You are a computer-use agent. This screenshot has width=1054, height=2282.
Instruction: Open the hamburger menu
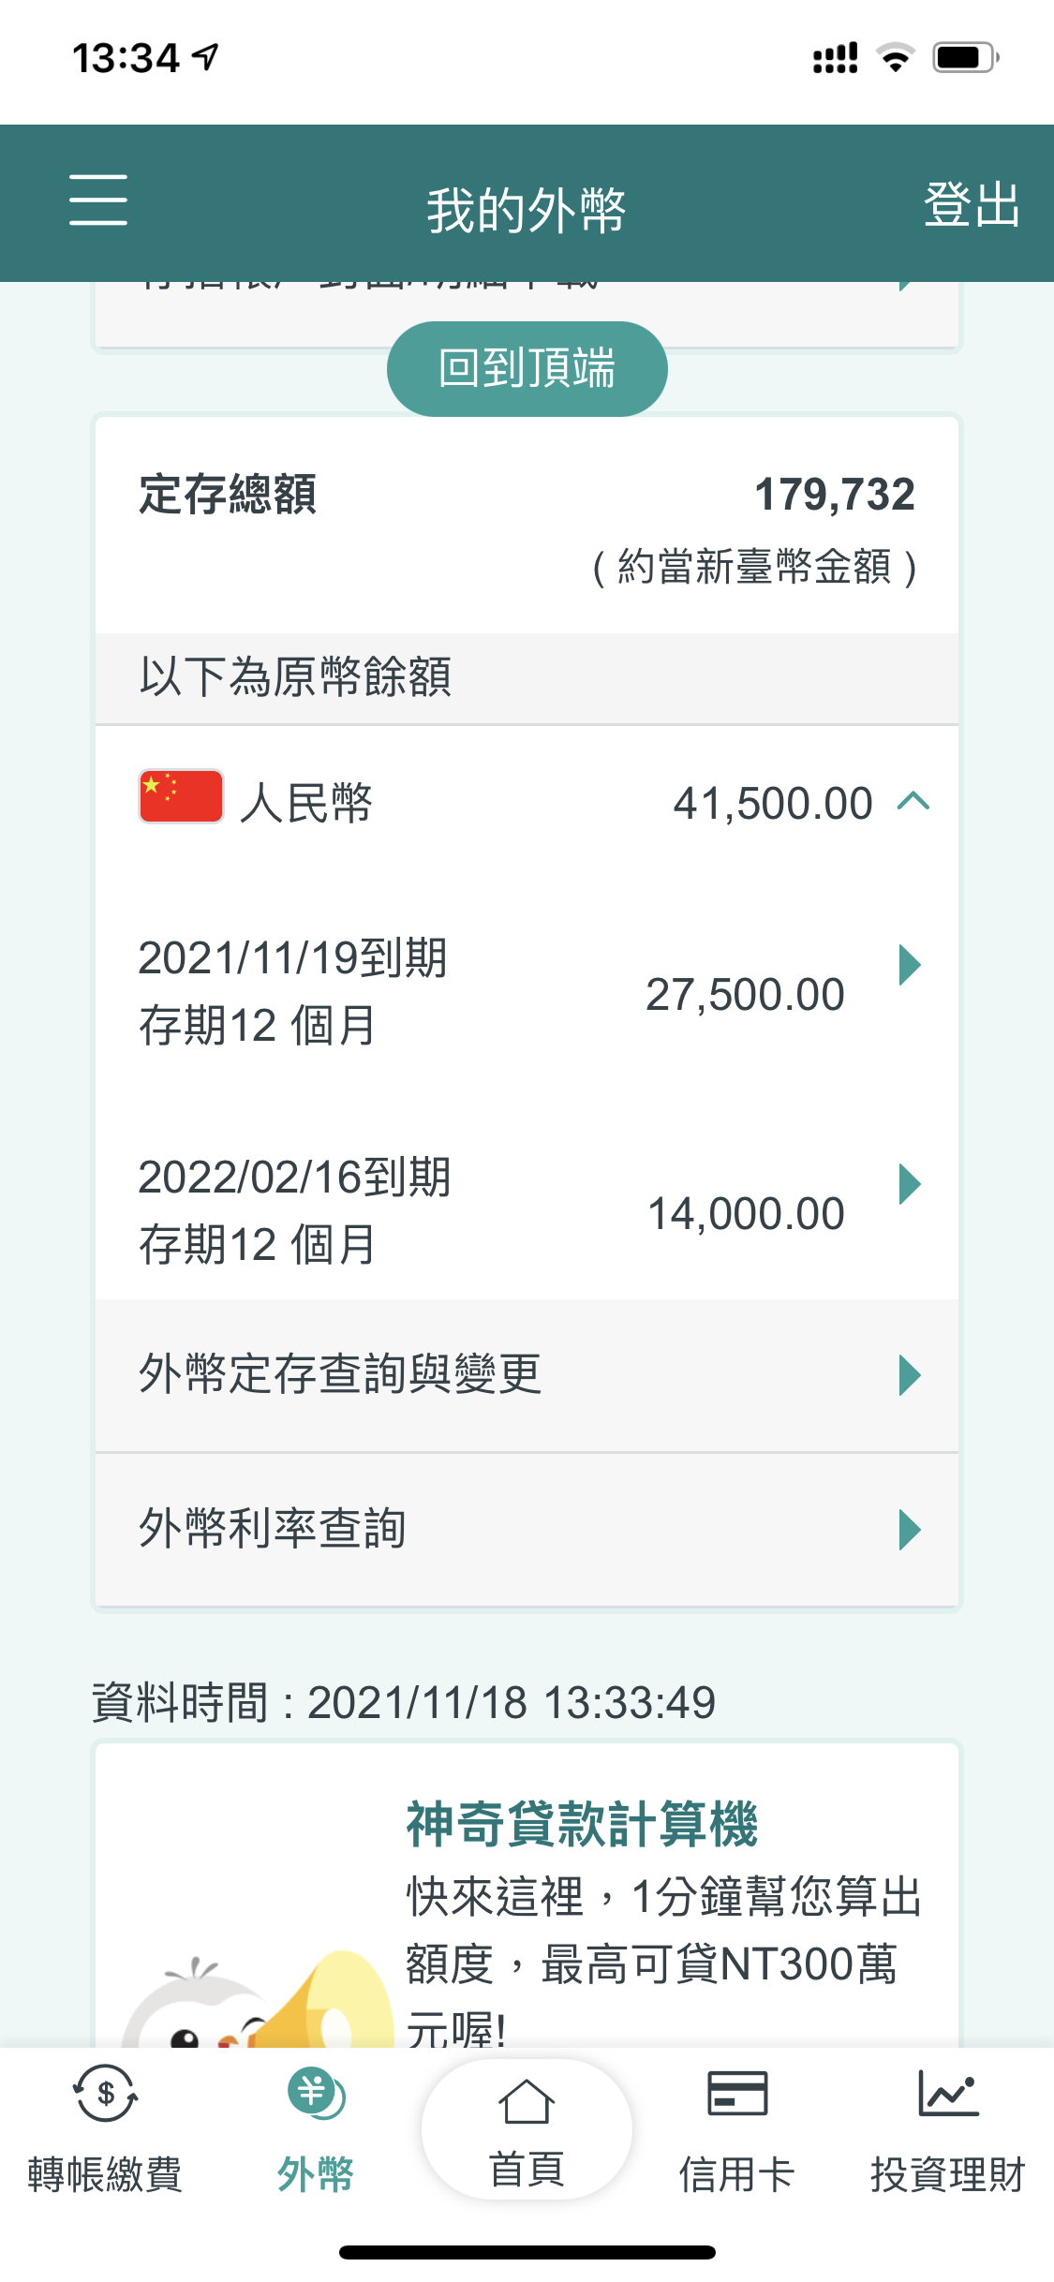coord(98,200)
